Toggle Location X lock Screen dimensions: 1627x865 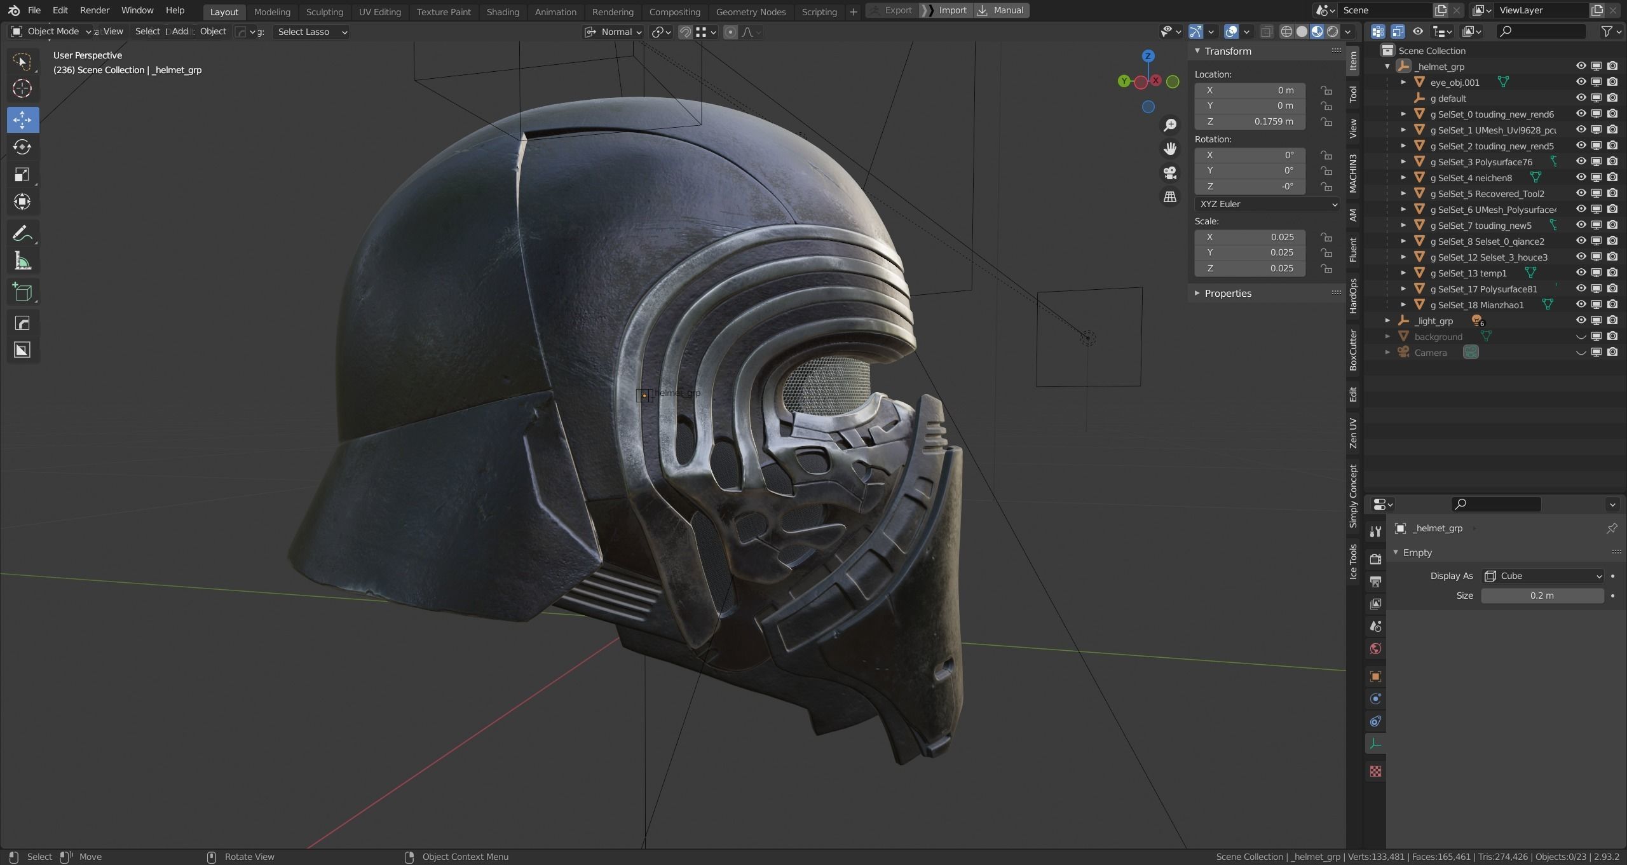pyautogui.click(x=1326, y=90)
